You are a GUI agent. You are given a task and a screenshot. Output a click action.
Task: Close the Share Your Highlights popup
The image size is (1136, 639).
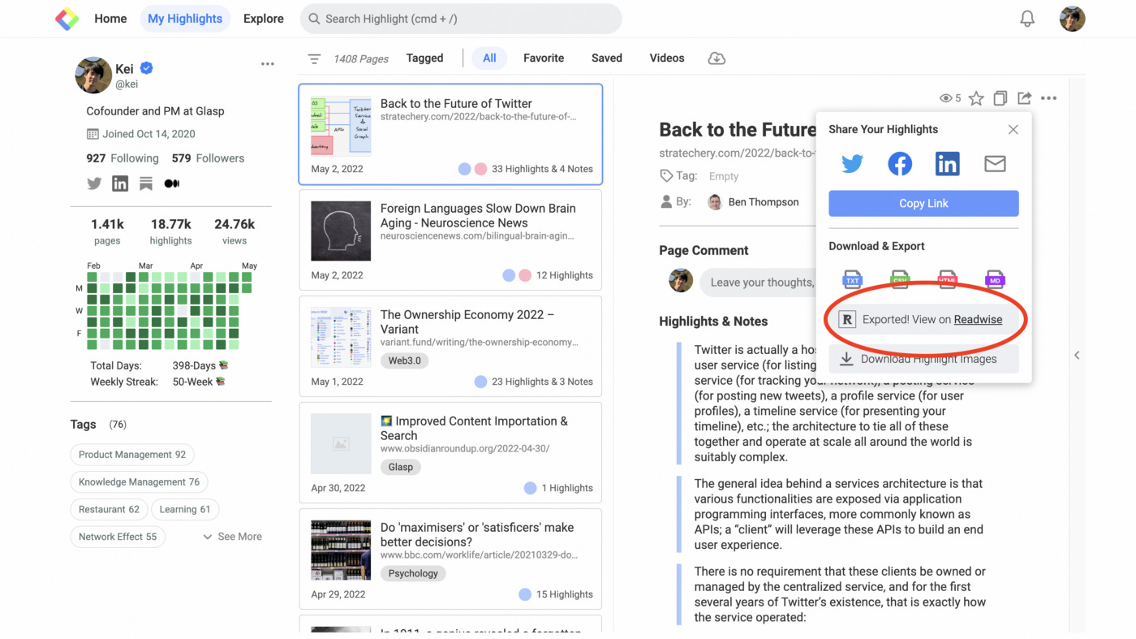(x=1013, y=129)
